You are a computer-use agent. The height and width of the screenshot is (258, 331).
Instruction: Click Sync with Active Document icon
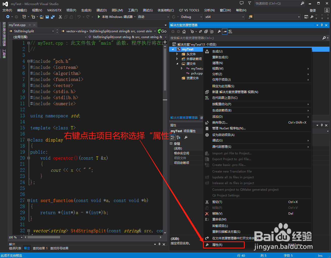click(x=200, y=32)
